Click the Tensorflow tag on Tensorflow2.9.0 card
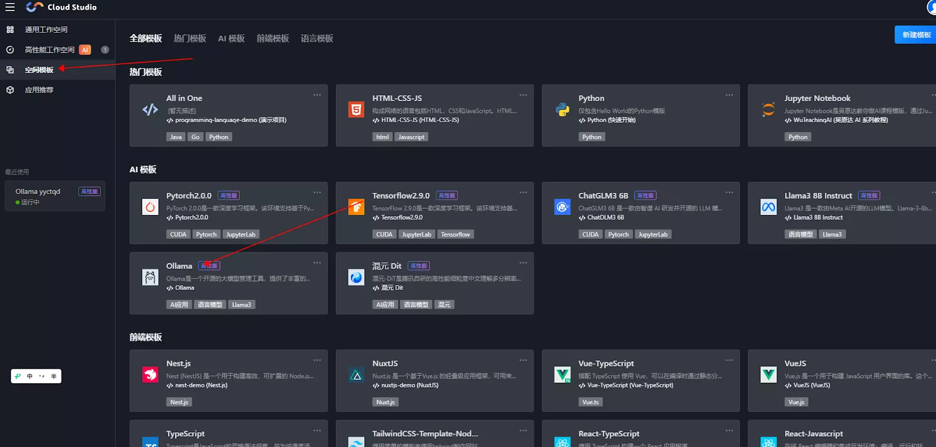The width and height of the screenshot is (936, 447). pos(455,234)
